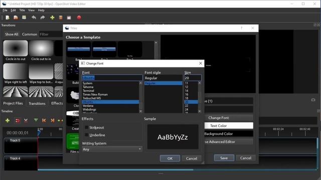This screenshot has width=321, height=180.
Task: Select size 16 in size list
Action: (187, 94)
